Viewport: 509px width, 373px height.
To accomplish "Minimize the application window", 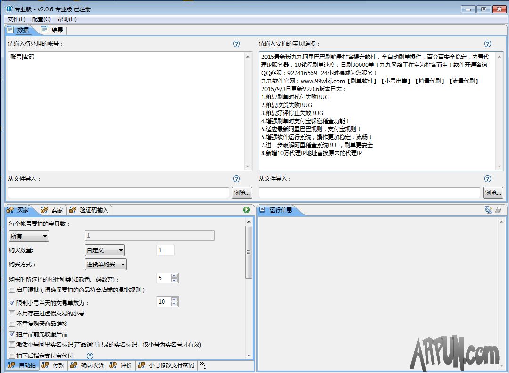I will click(468, 9).
